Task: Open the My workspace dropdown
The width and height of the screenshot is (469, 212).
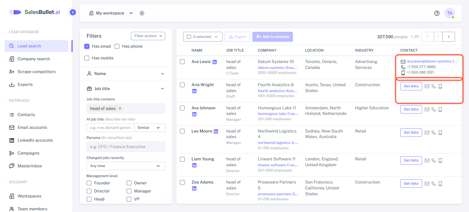Action: click(x=111, y=13)
